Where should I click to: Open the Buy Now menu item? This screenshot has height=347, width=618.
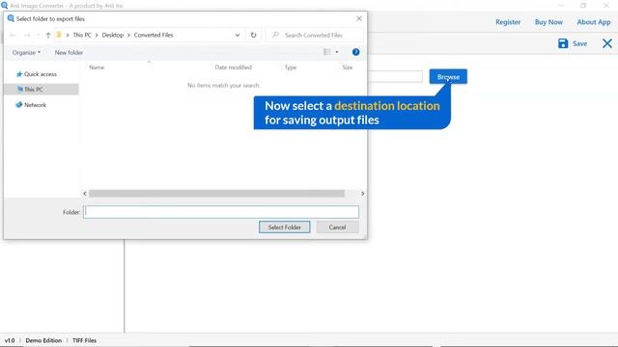point(548,22)
